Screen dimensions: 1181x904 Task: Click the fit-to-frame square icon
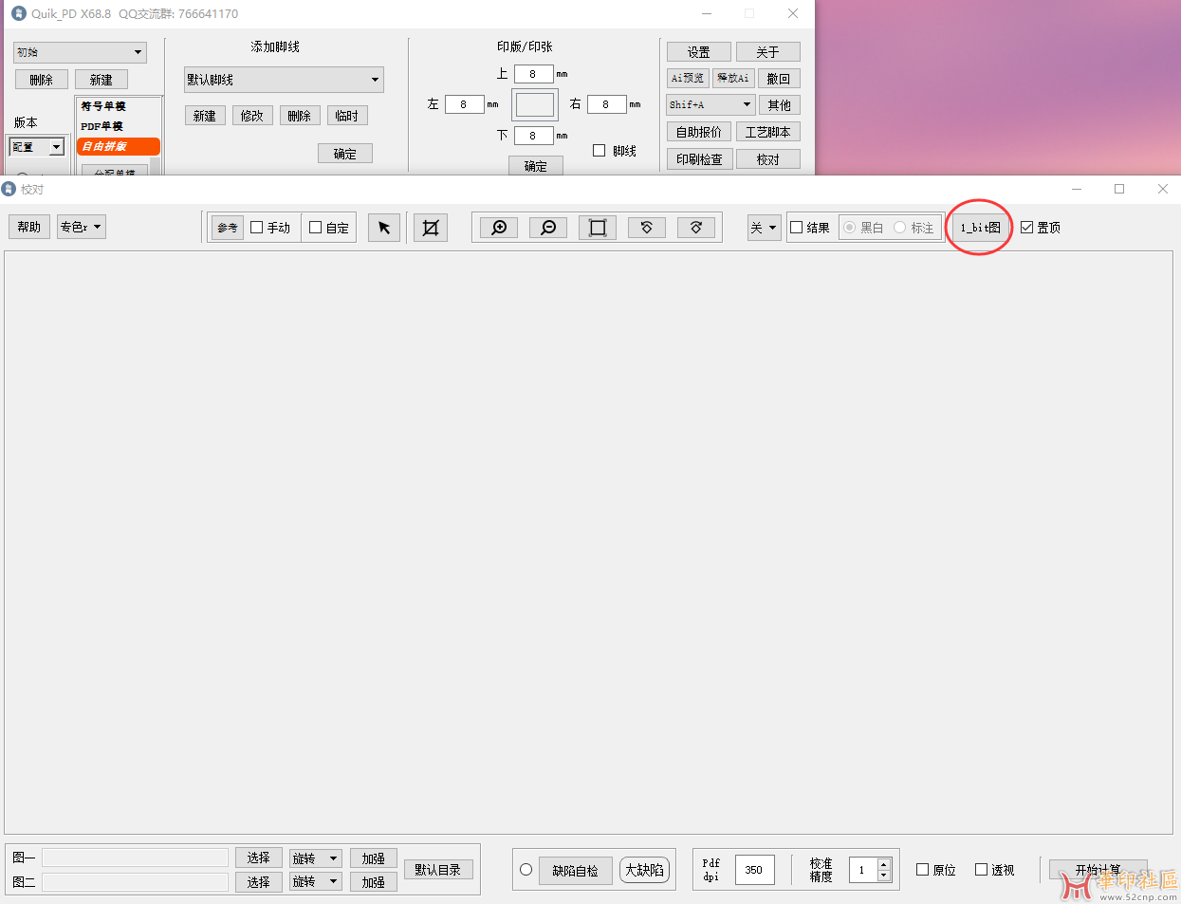click(x=598, y=228)
